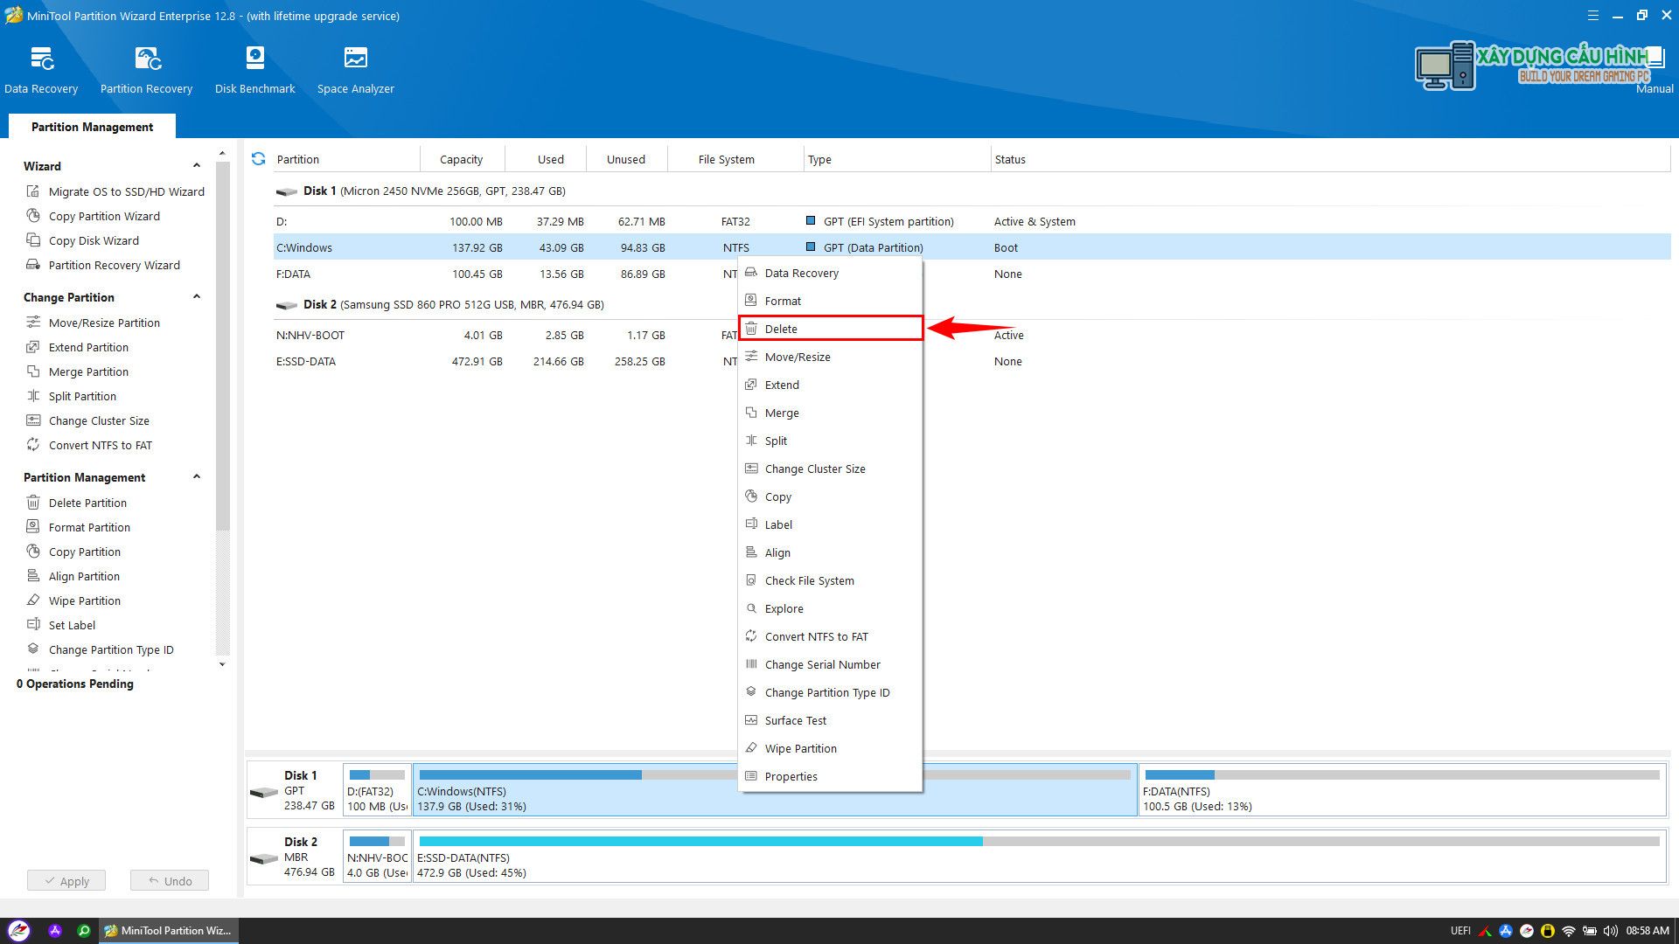Choose Extend from context menu
The width and height of the screenshot is (1679, 944).
830,385
